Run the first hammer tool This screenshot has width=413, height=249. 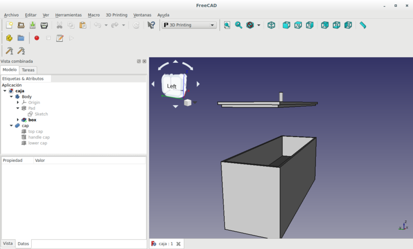(9, 51)
